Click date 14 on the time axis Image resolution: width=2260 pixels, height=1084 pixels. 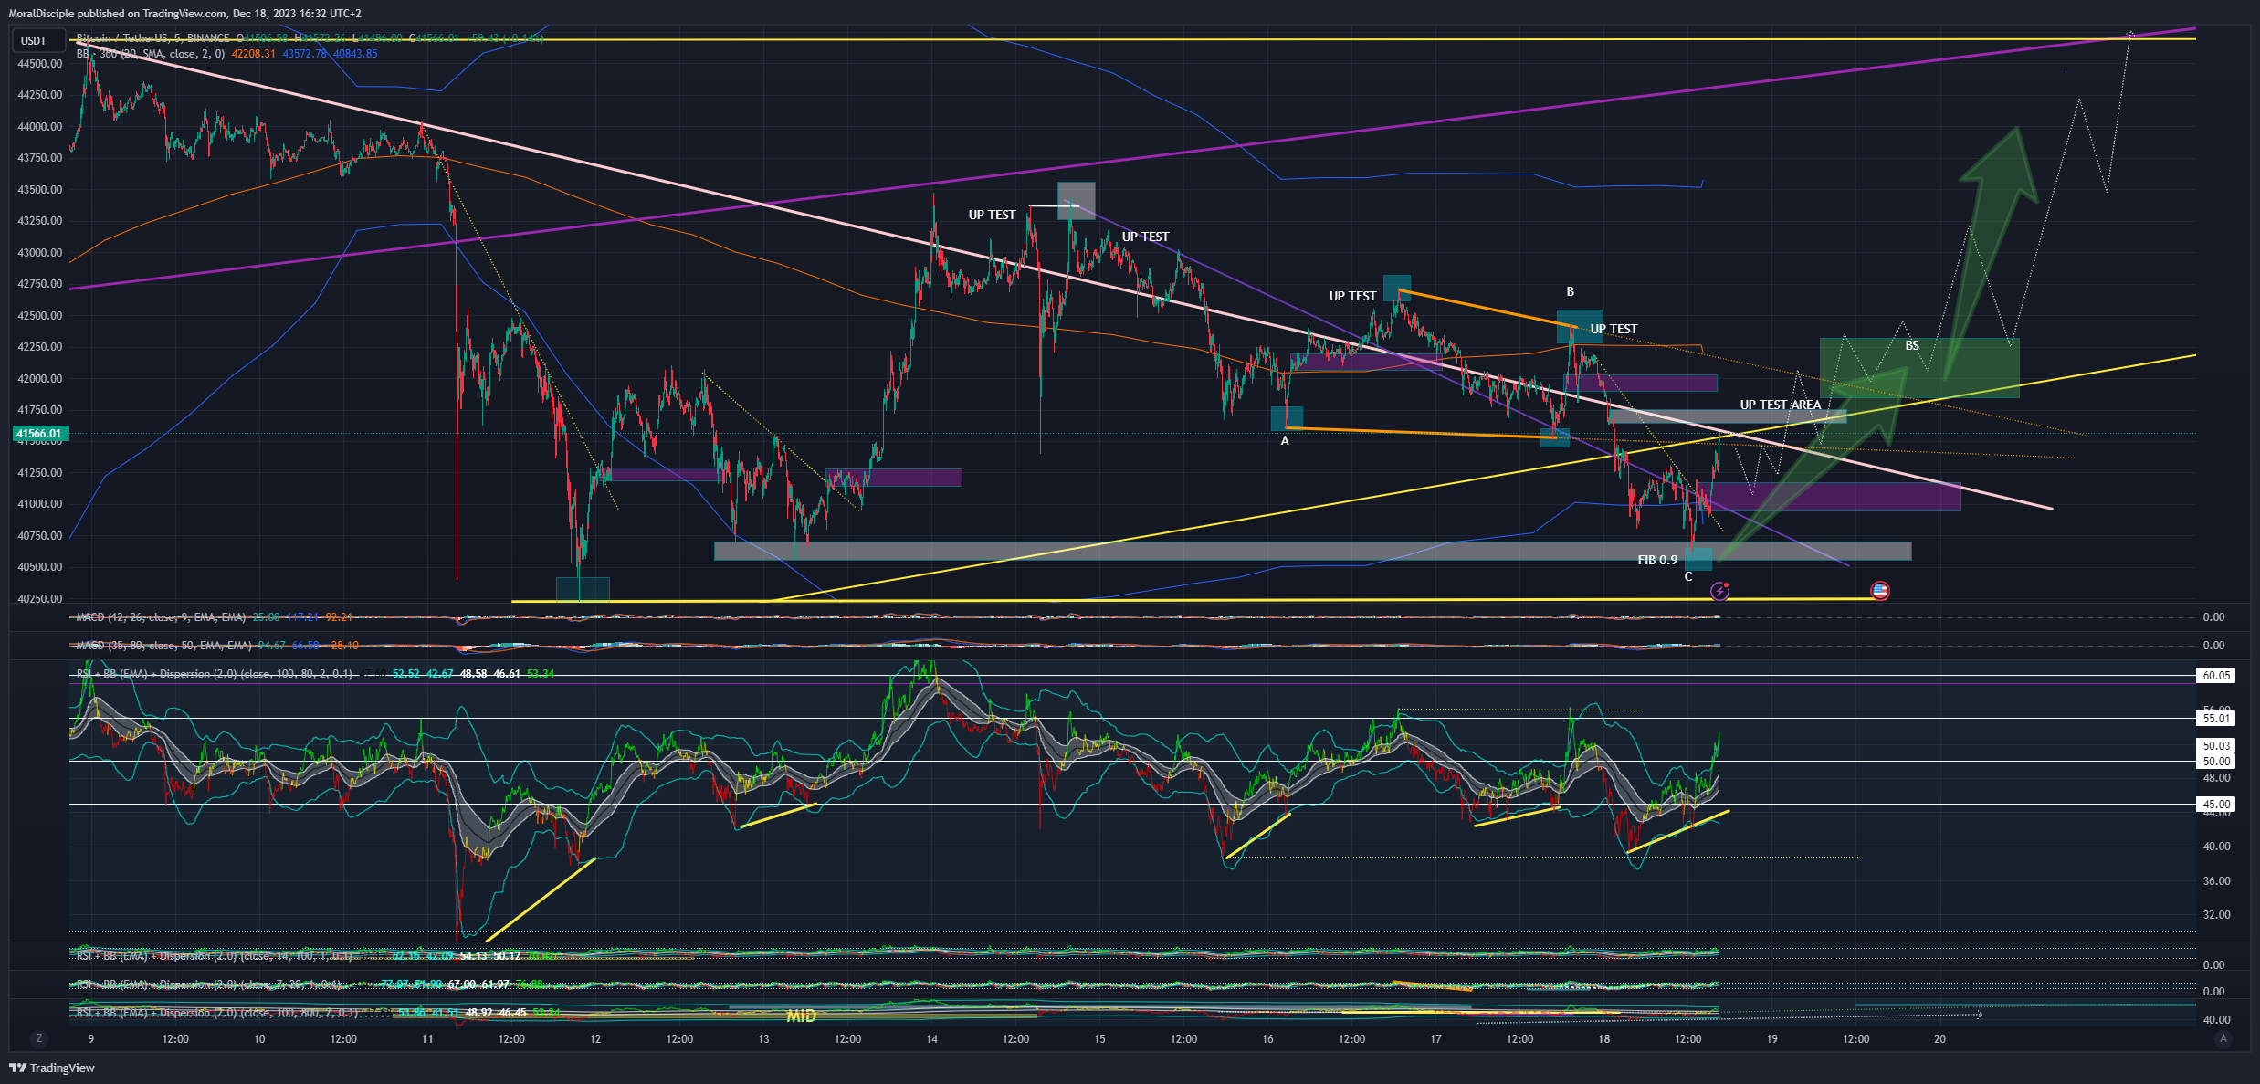click(931, 1039)
